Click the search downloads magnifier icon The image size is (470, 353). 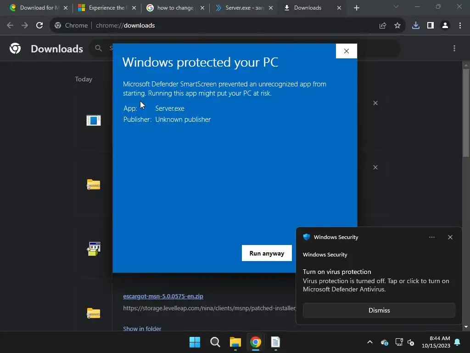click(98, 48)
